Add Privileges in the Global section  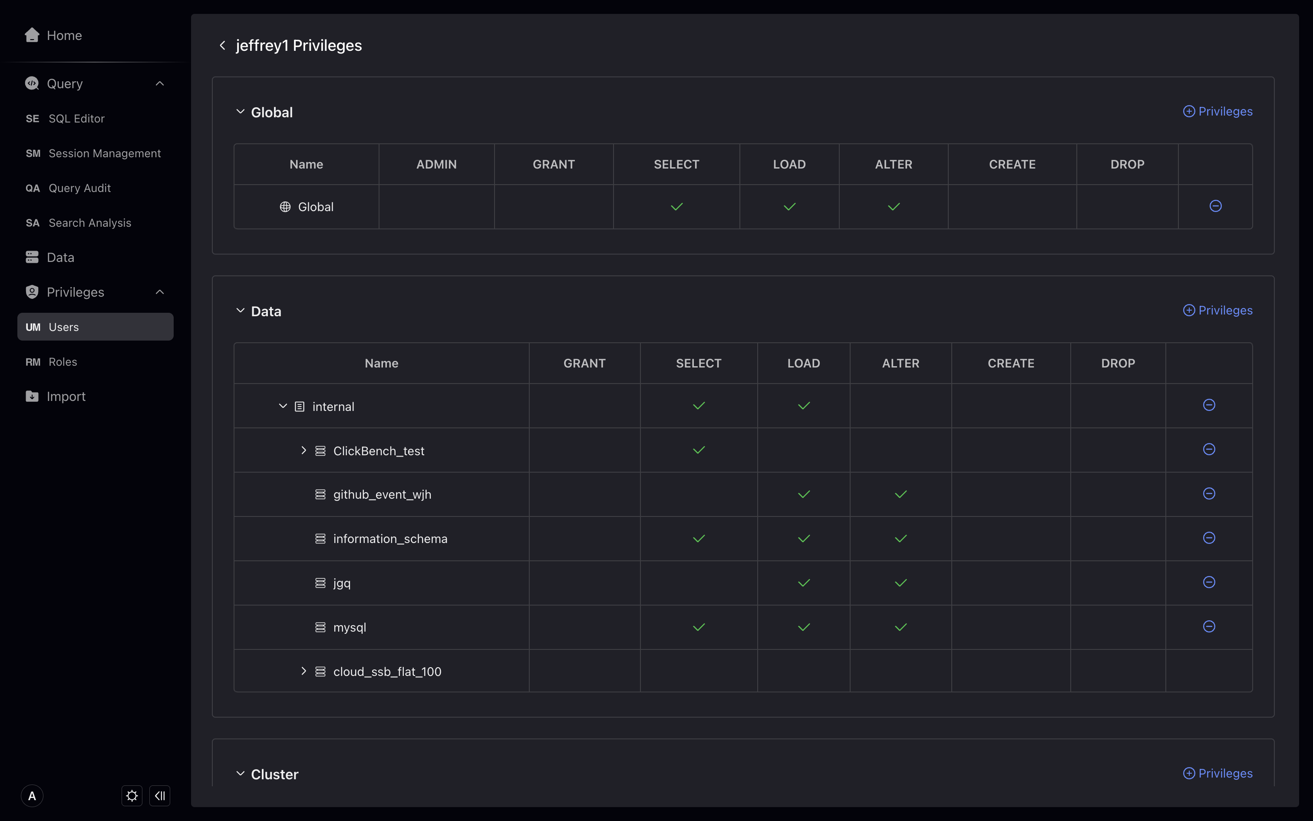(1217, 111)
